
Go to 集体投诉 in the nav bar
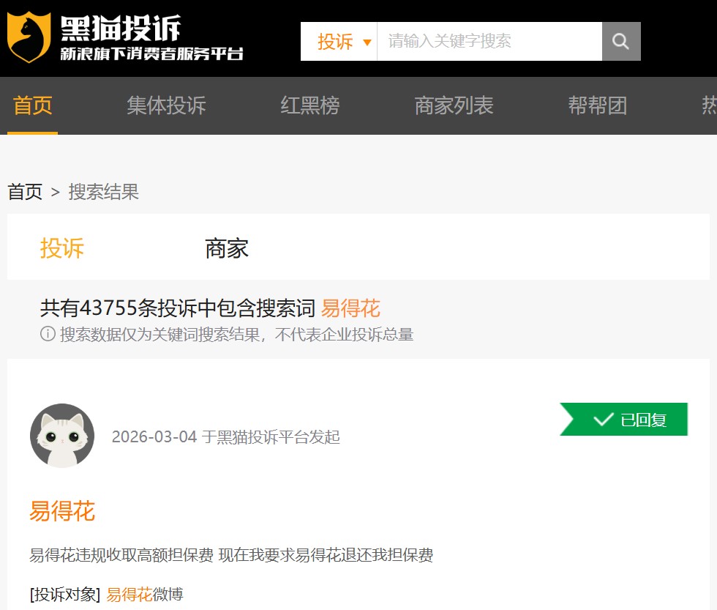[167, 105]
